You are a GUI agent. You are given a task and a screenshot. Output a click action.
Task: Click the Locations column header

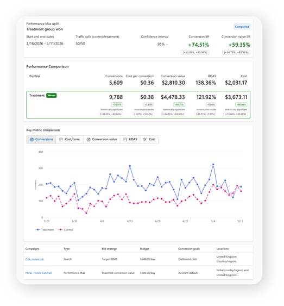[x=223, y=249]
